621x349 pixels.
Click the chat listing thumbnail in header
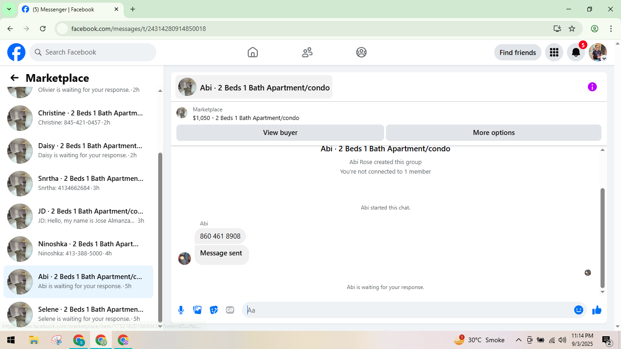(x=187, y=87)
